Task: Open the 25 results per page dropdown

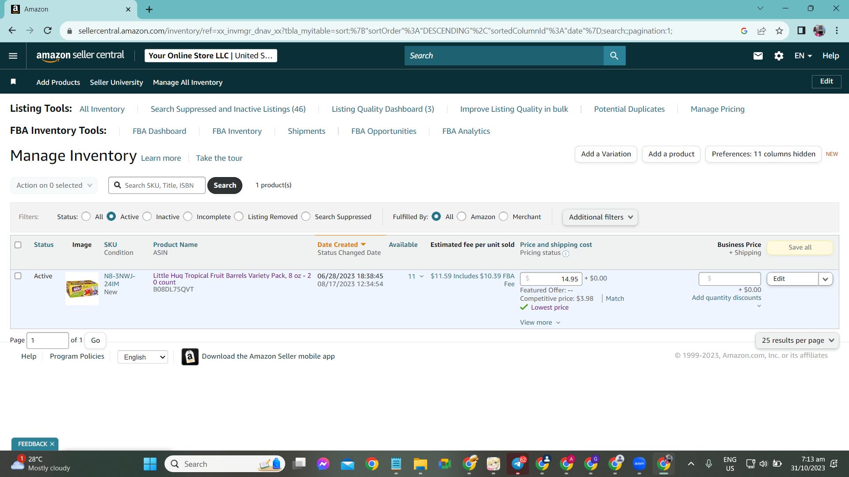Action: (797, 341)
